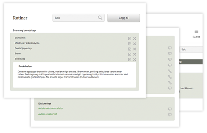Click the lowest chain-link icon in middle window

tap(170, 83)
